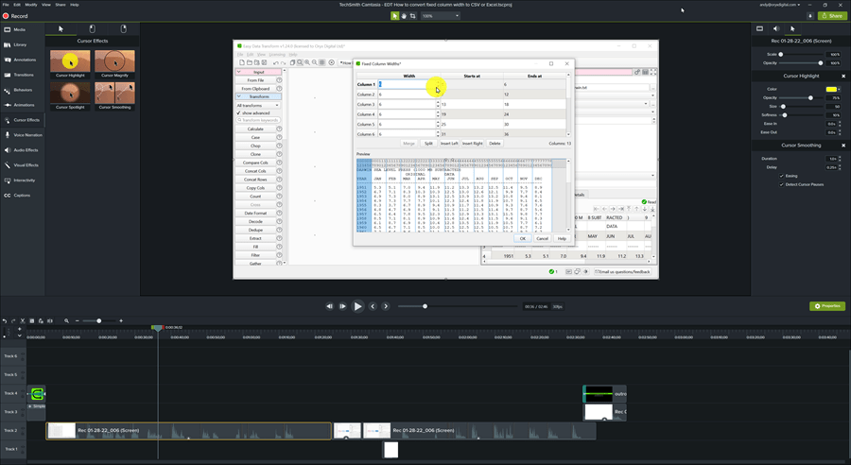Toggle Detect Cursor Pauses checkbox
This screenshot has height=465, width=851.
[x=781, y=184]
